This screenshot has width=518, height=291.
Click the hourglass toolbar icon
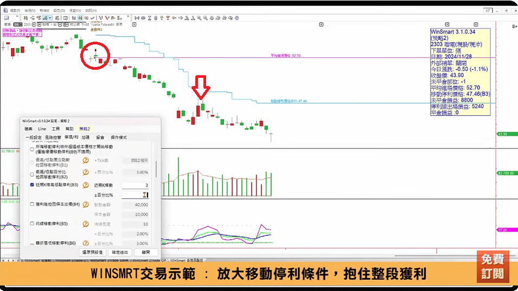click(x=149, y=18)
